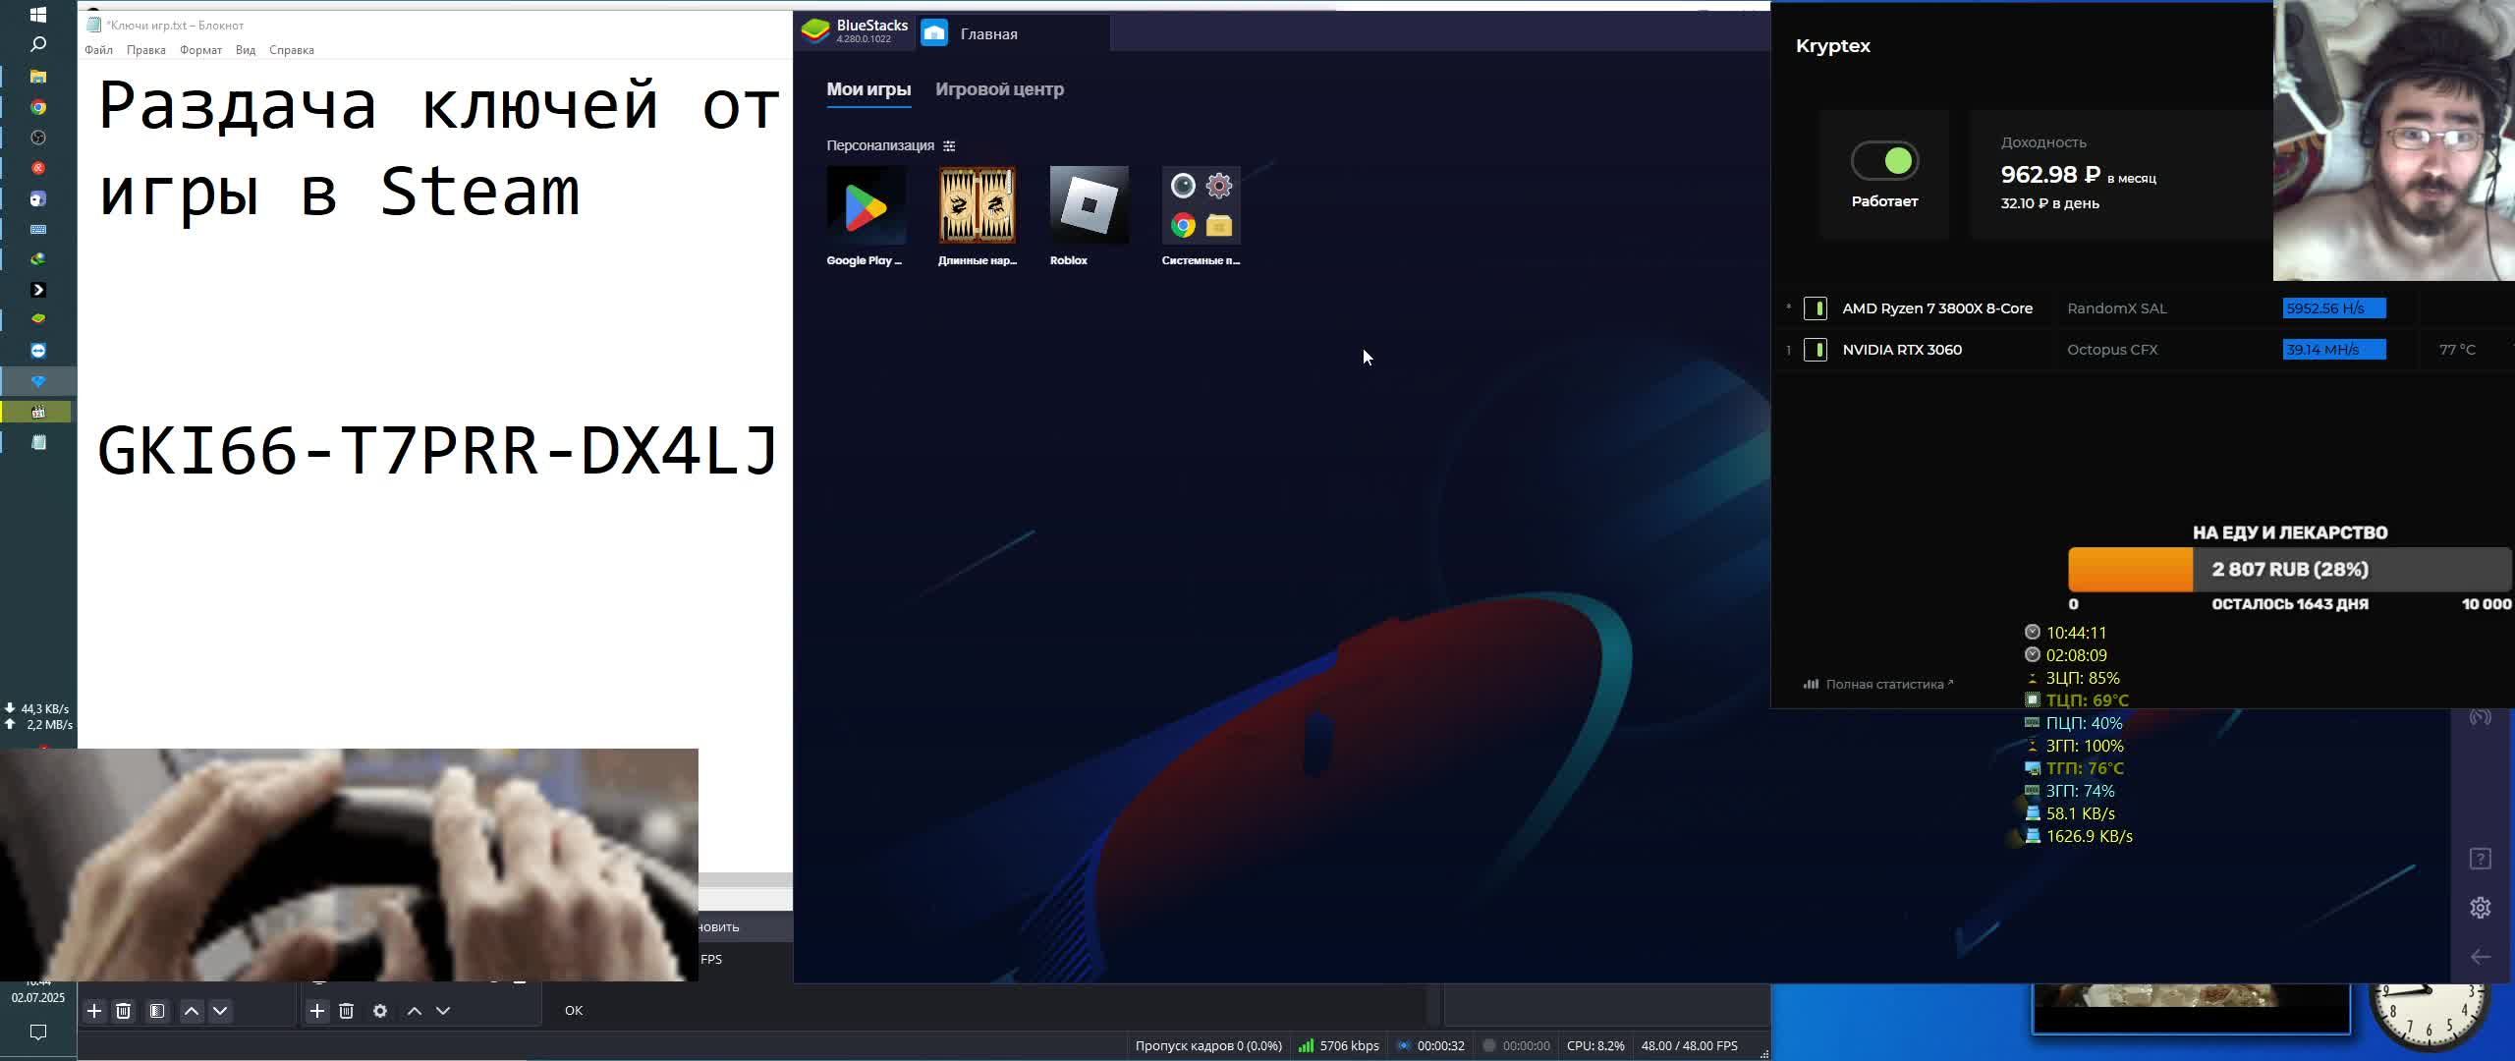Open the system apps folder tile
This screenshot has width=2515, height=1061.
1201,205
